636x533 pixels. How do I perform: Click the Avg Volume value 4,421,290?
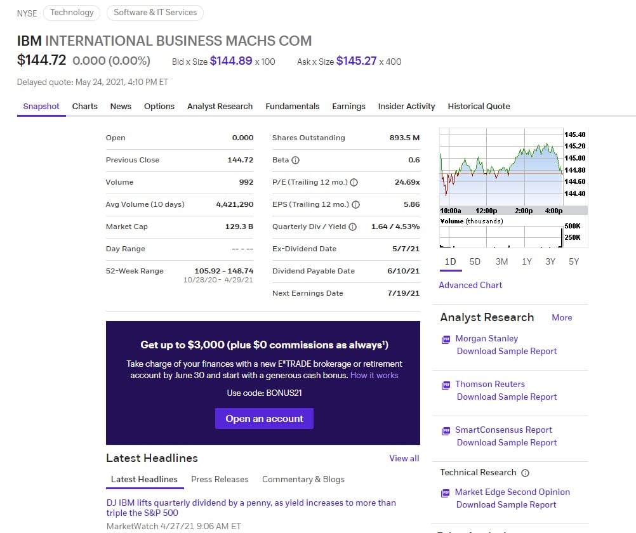pyautogui.click(x=235, y=204)
